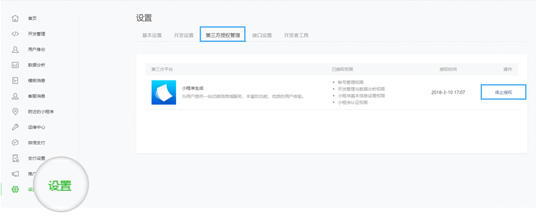Image resolution: width=536 pixels, height=218 pixels.
Task: Click the 推广 megaphone icon
Action: click(x=15, y=174)
